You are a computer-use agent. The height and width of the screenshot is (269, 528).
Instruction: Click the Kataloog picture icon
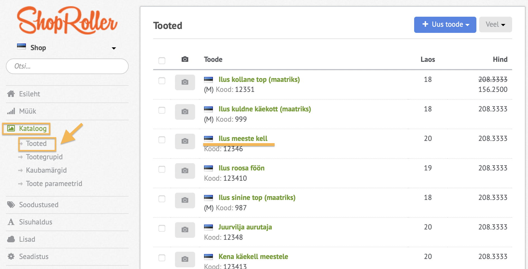click(11, 128)
